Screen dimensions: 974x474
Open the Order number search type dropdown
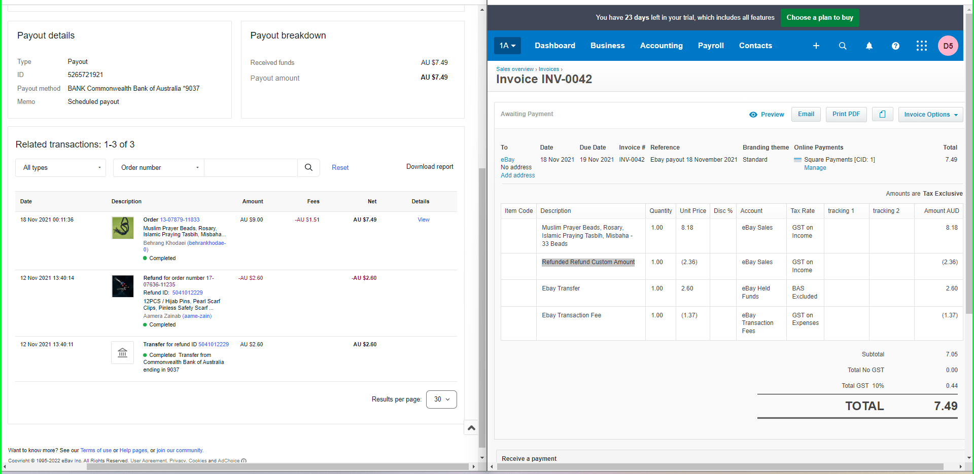tap(159, 168)
